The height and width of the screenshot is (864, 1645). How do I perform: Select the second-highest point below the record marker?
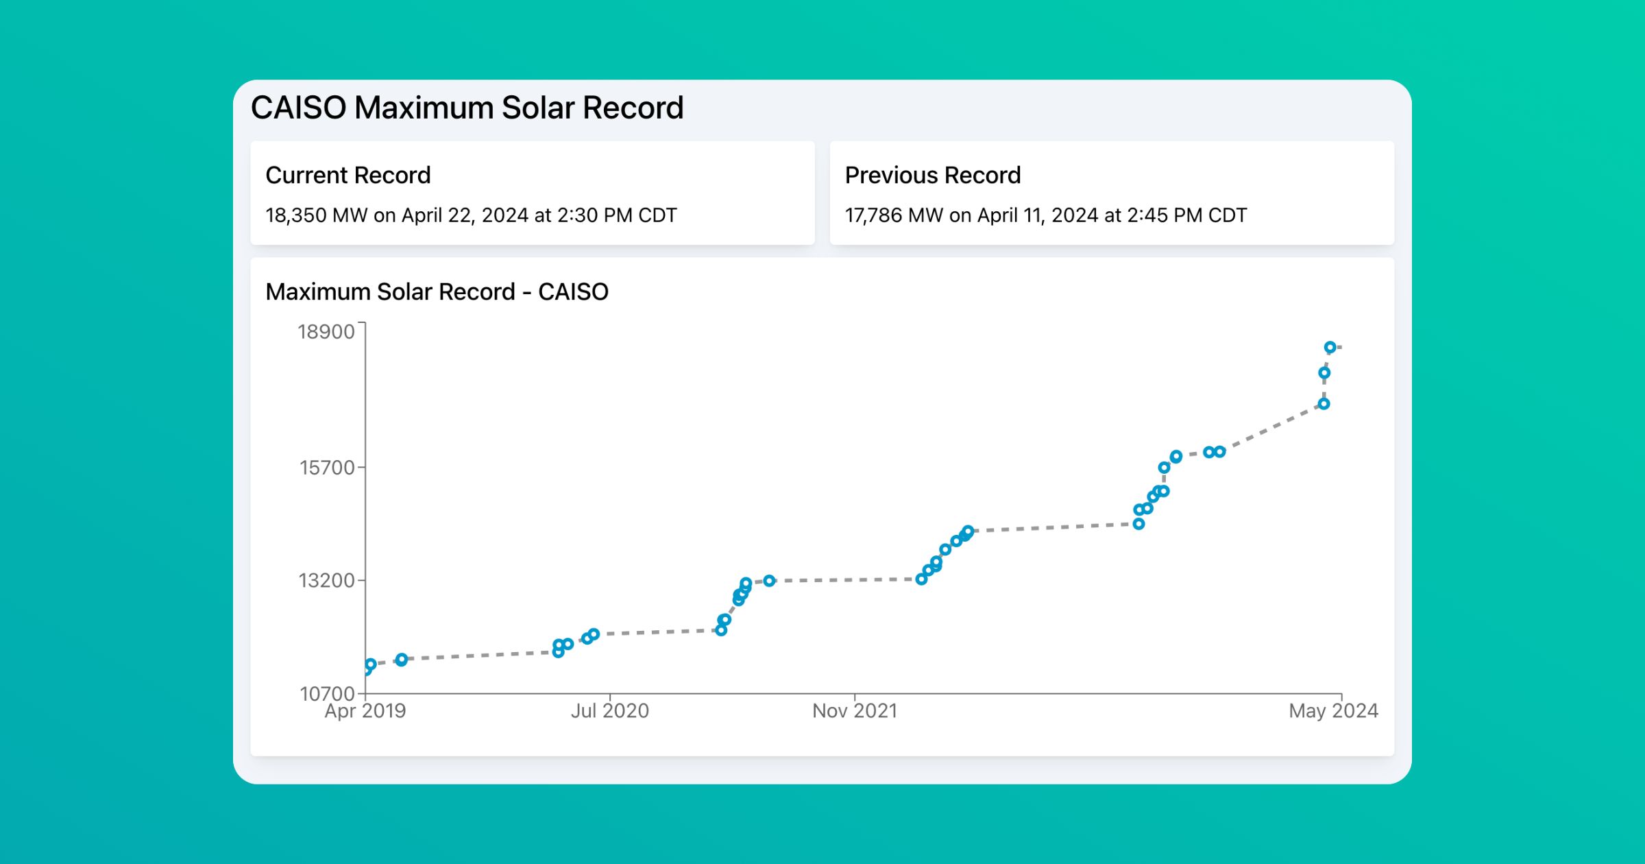[1324, 372]
